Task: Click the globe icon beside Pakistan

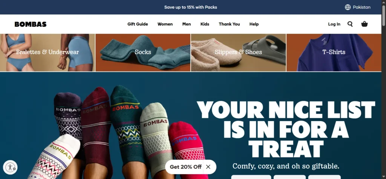Action: [348, 7]
